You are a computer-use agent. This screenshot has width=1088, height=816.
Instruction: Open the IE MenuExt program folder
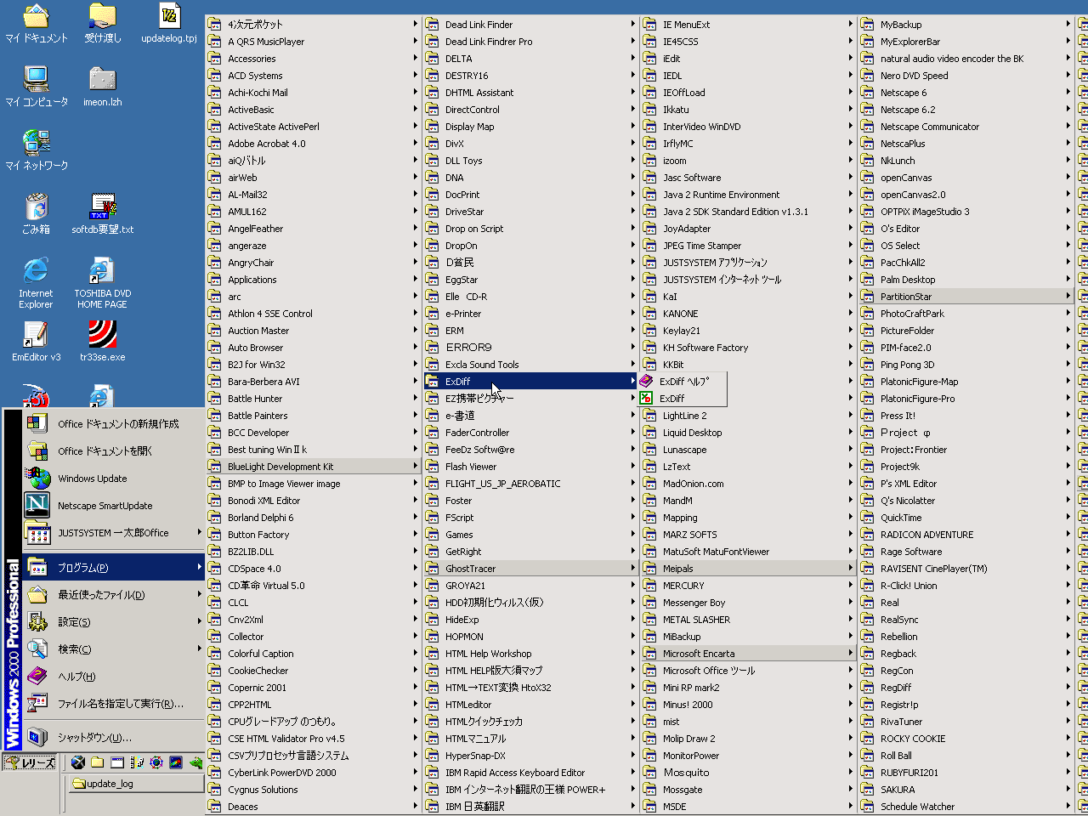pos(749,24)
